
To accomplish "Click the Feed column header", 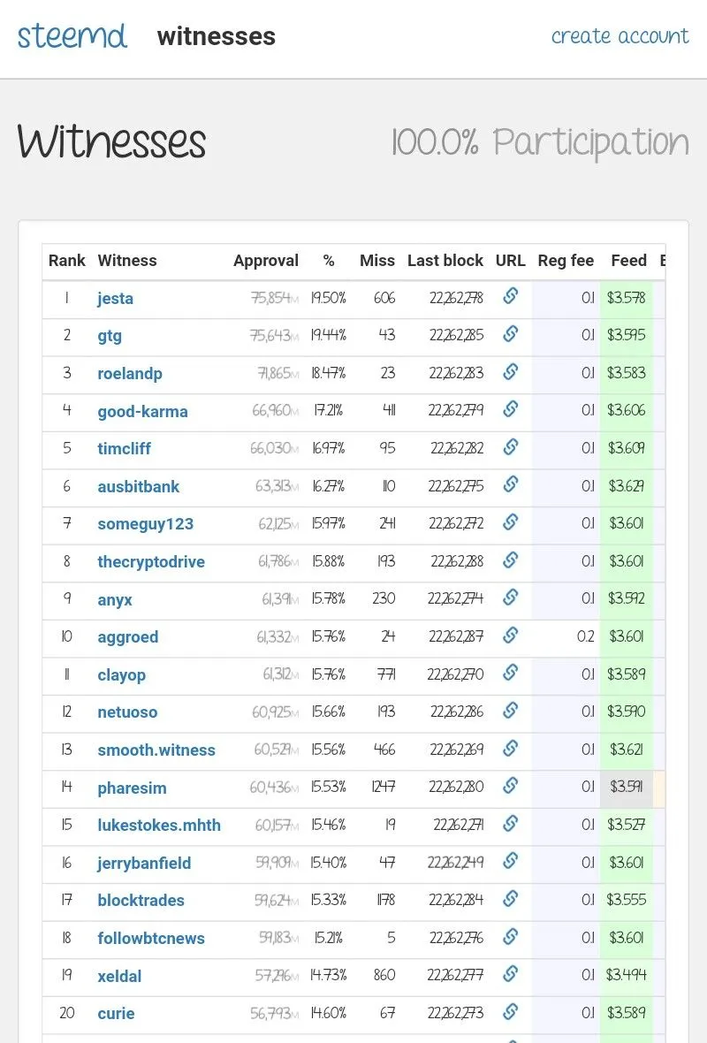I will pyautogui.click(x=628, y=261).
